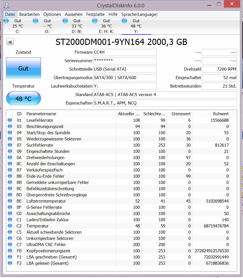This screenshot has height=278, width=243.
Task: Click status orb for Start/Stop des Spindels
Action: pos(10,133)
